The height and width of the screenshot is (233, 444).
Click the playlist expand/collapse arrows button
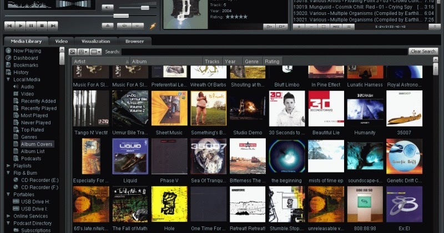(435, 27)
